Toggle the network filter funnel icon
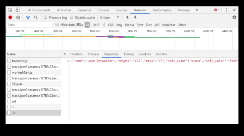 pos(28,17)
